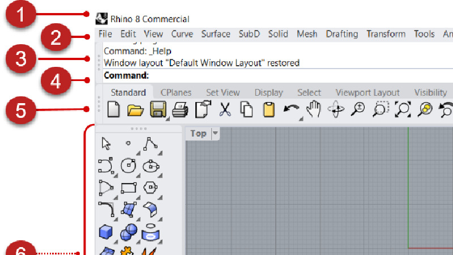Open the File menu
Viewport: 453px width, 255px height.
coord(105,34)
